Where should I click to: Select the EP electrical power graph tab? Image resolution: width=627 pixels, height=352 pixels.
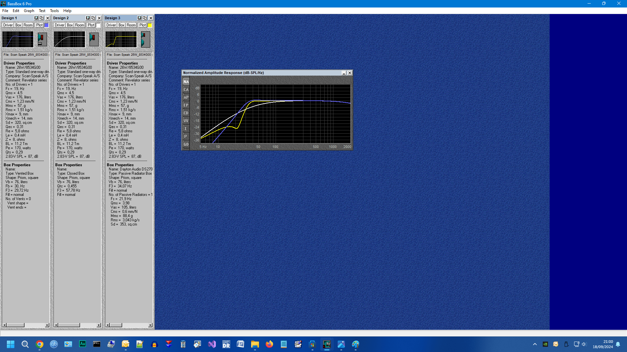coord(186,105)
